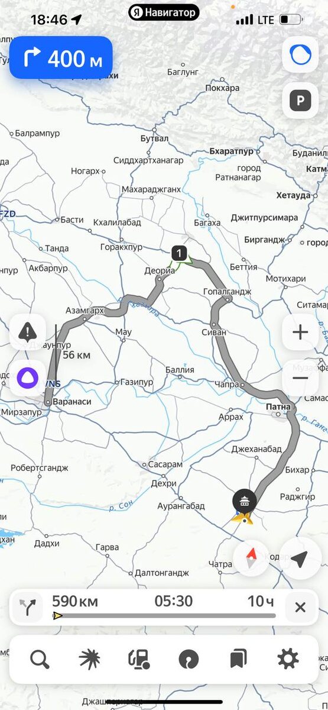Tap the destination marker near Gaya

coord(245,501)
